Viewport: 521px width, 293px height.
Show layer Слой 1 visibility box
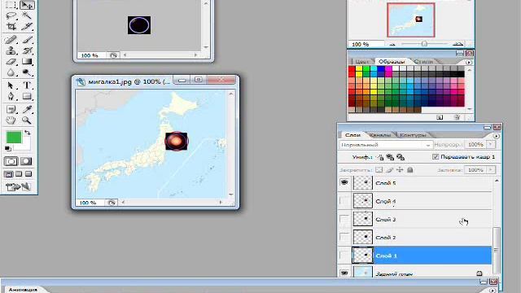[x=344, y=256]
